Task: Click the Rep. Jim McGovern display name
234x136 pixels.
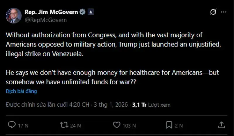Action: [51, 12]
